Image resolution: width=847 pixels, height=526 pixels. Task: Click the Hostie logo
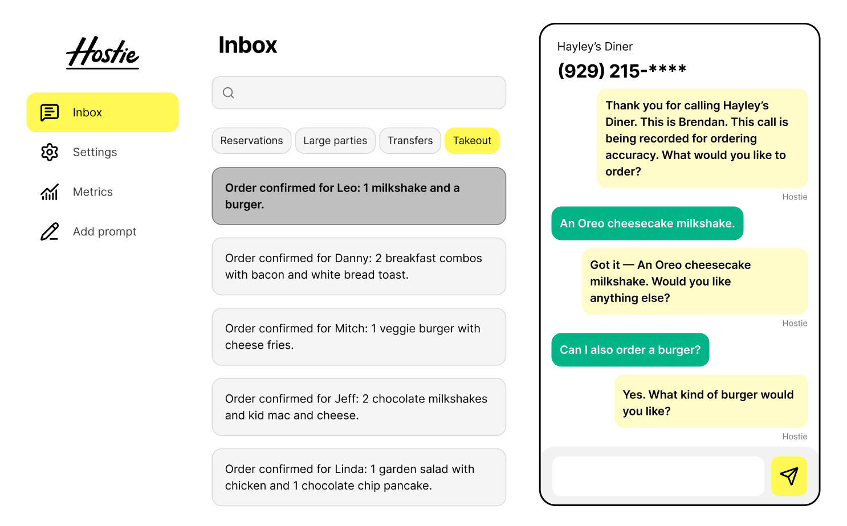pyautogui.click(x=103, y=53)
